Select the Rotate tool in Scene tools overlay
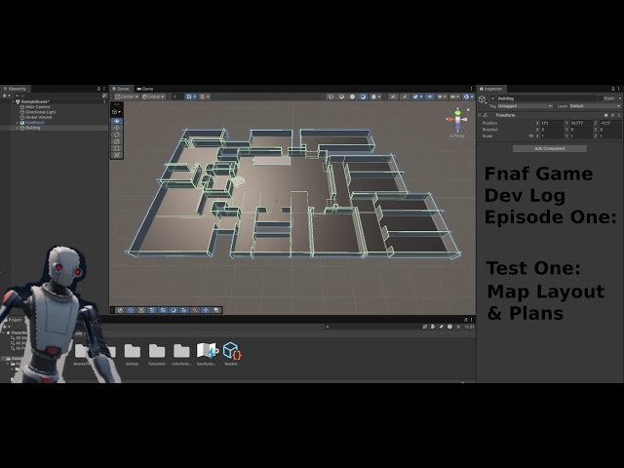This screenshot has width=624, height=468. (117, 135)
